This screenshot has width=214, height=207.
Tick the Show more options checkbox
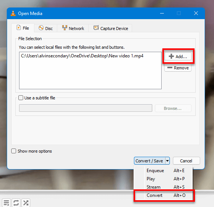[x=13, y=151]
